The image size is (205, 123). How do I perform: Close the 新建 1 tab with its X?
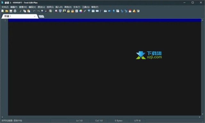[35, 16]
